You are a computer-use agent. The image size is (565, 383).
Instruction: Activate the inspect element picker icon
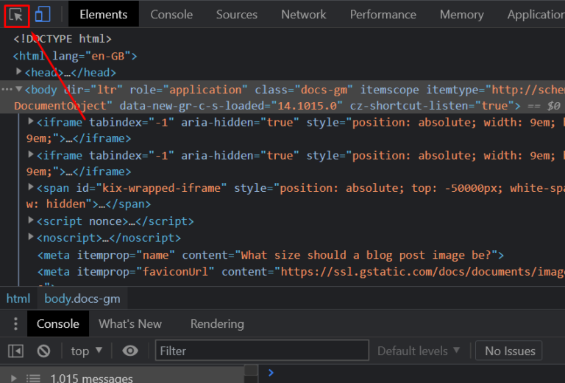pos(16,15)
